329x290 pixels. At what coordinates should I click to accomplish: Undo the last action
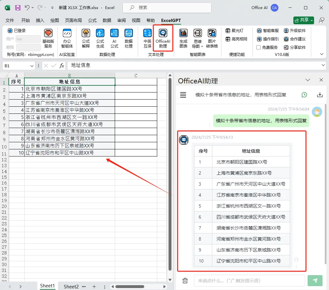(27, 8)
